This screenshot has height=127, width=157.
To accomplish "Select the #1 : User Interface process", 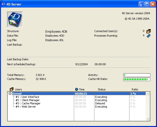I will click(27, 97).
